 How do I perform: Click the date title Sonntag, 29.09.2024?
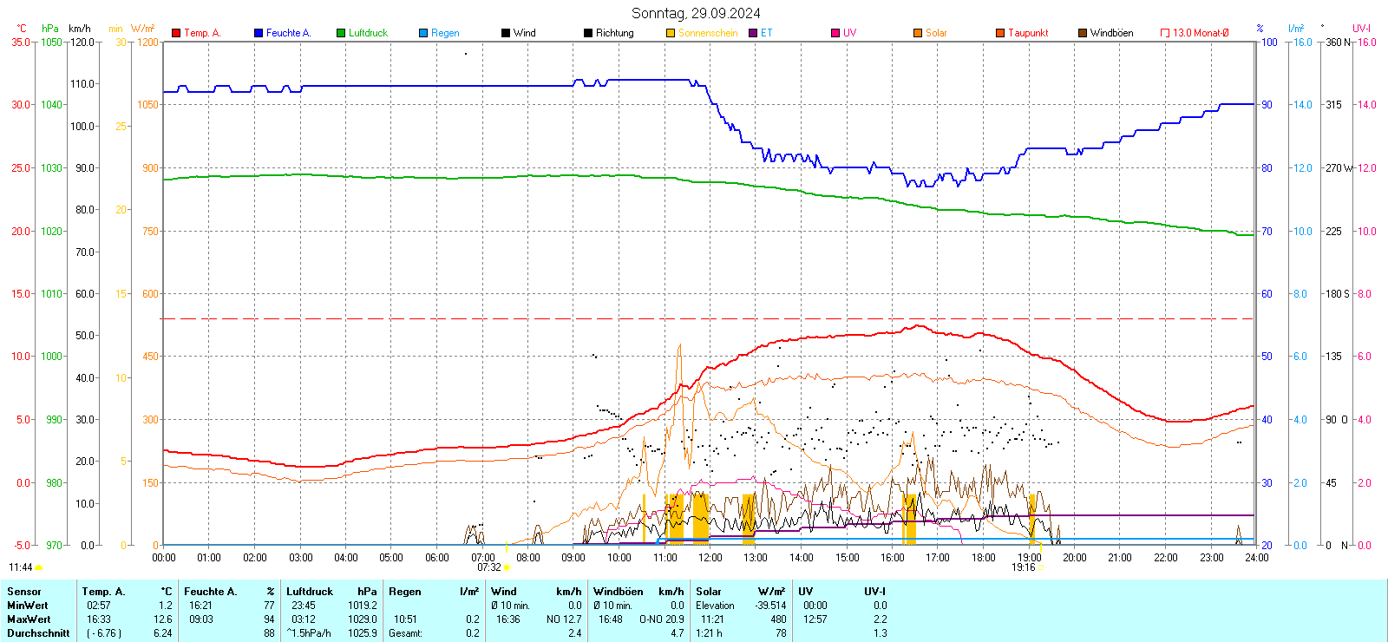[696, 13]
